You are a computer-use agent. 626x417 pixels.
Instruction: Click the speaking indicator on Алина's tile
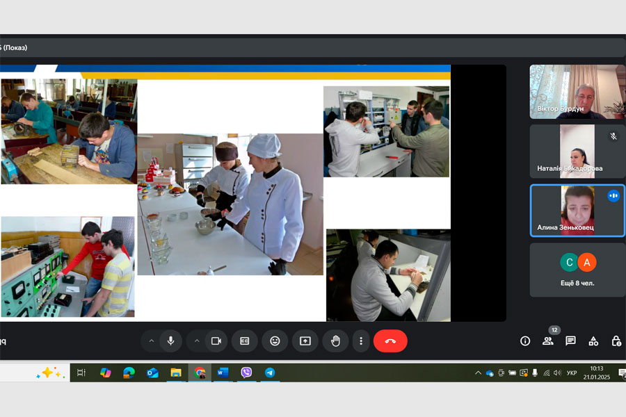(613, 196)
